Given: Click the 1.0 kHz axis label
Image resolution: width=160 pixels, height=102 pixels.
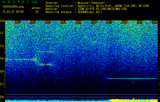Looking at the screenshot, I should point(2,46).
